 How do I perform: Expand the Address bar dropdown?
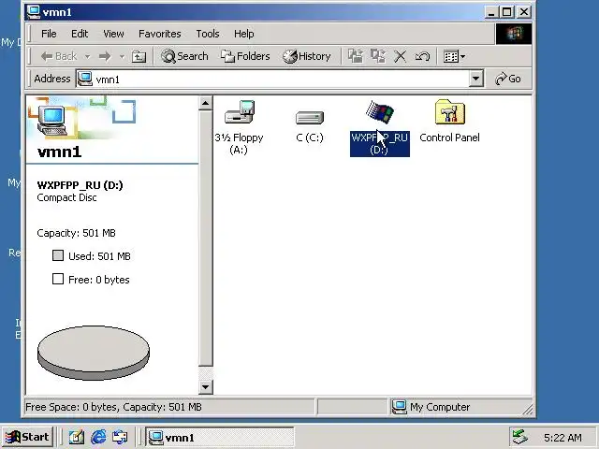tap(475, 79)
